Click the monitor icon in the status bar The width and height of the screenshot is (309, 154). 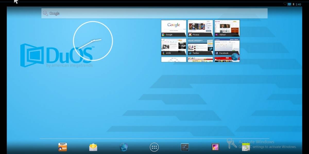coord(289,4)
